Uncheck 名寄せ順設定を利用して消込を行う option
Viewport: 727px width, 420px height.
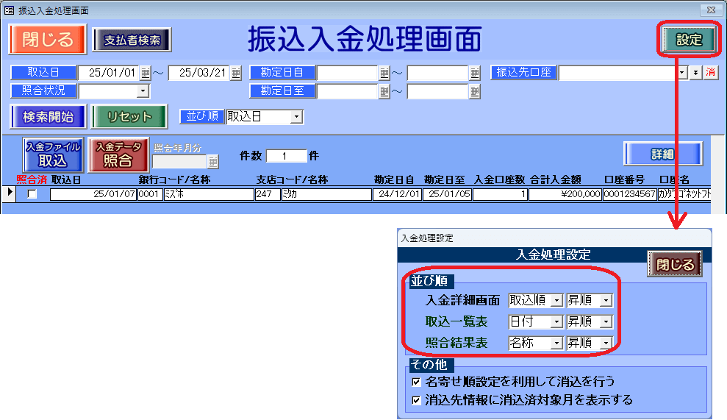point(417,382)
